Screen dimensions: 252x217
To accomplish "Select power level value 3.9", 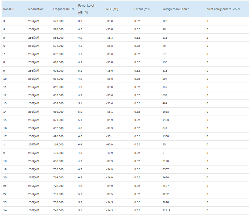I will tap(80, 21).
